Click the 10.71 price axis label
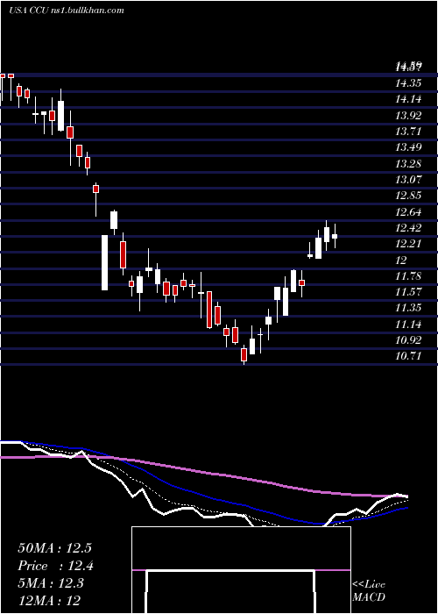This screenshot has width=438, height=614. (408, 356)
